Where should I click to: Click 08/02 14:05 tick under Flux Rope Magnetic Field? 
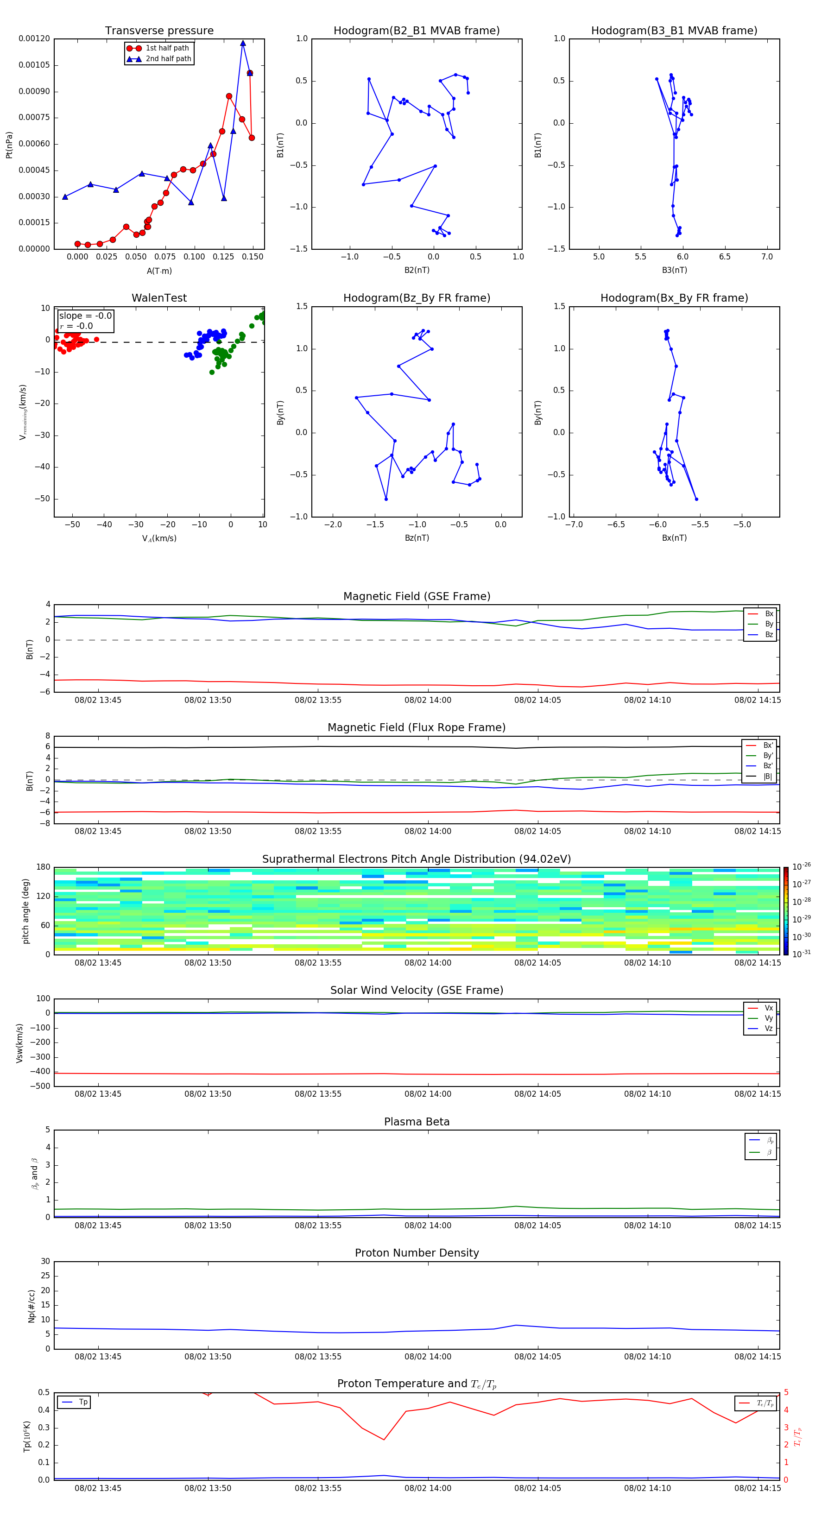[x=537, y=831]
